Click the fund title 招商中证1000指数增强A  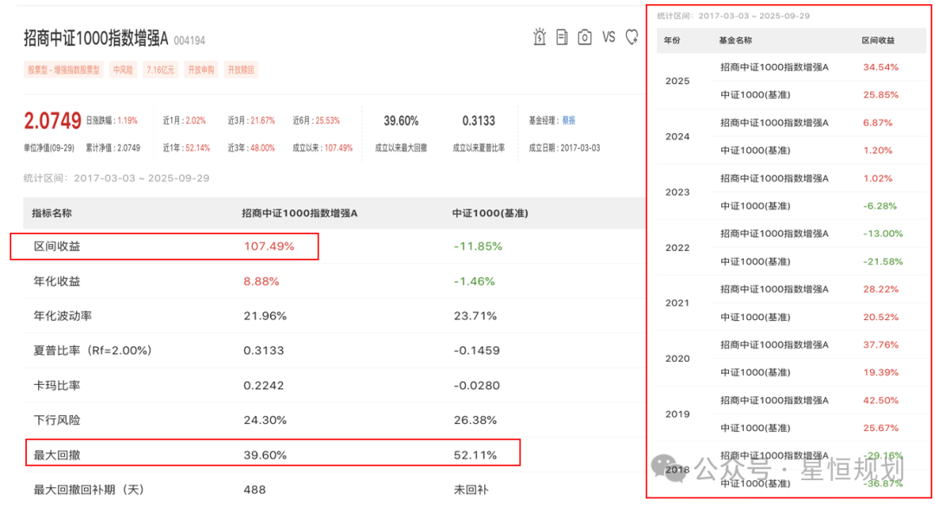coord(96,39)
